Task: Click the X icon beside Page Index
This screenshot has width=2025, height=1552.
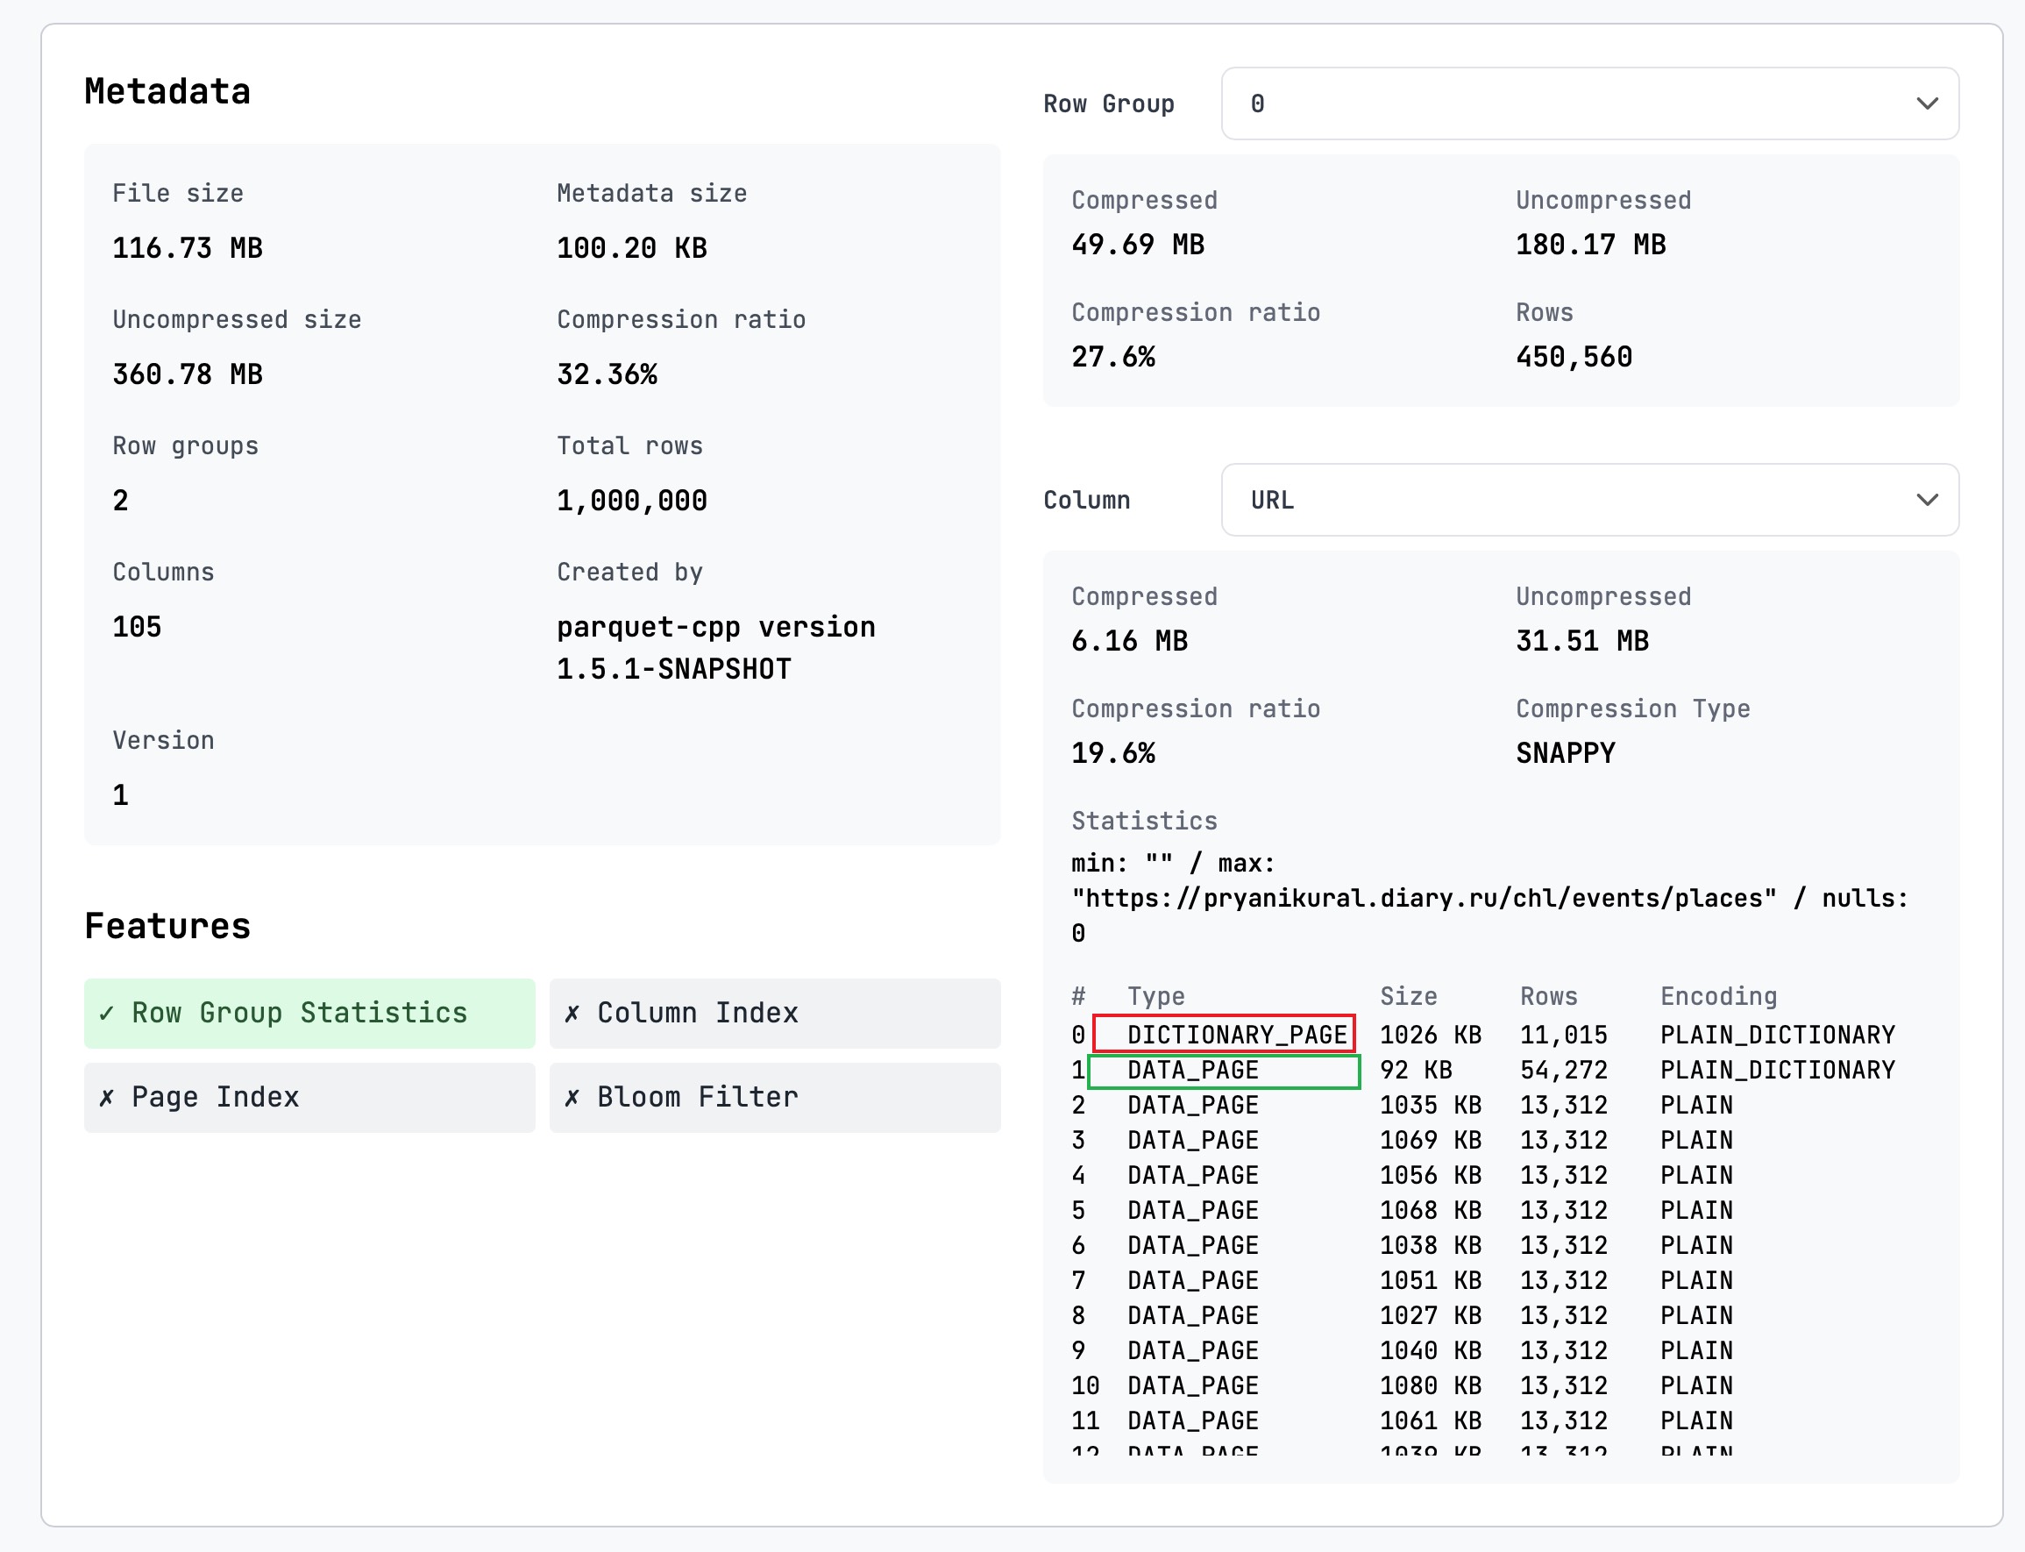Action: [107, 1098]
